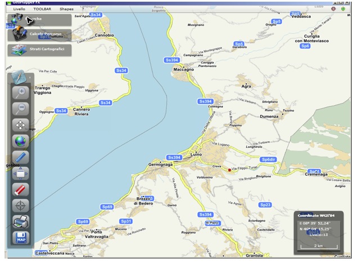Open the TOOLBAR menu
Viewport: 358px width, 263px height.
[x=42, y=9]
